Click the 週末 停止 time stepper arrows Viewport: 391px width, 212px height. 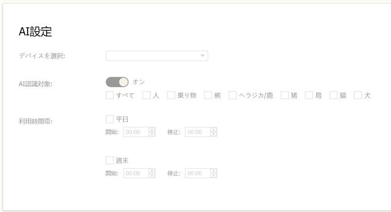click(213, 173)
